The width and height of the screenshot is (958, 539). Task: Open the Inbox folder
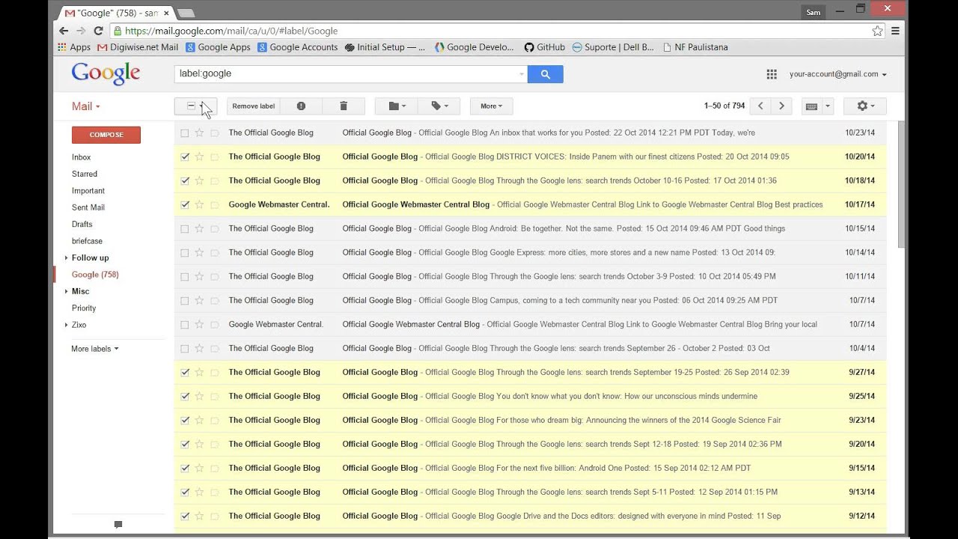tap(81, 157)
